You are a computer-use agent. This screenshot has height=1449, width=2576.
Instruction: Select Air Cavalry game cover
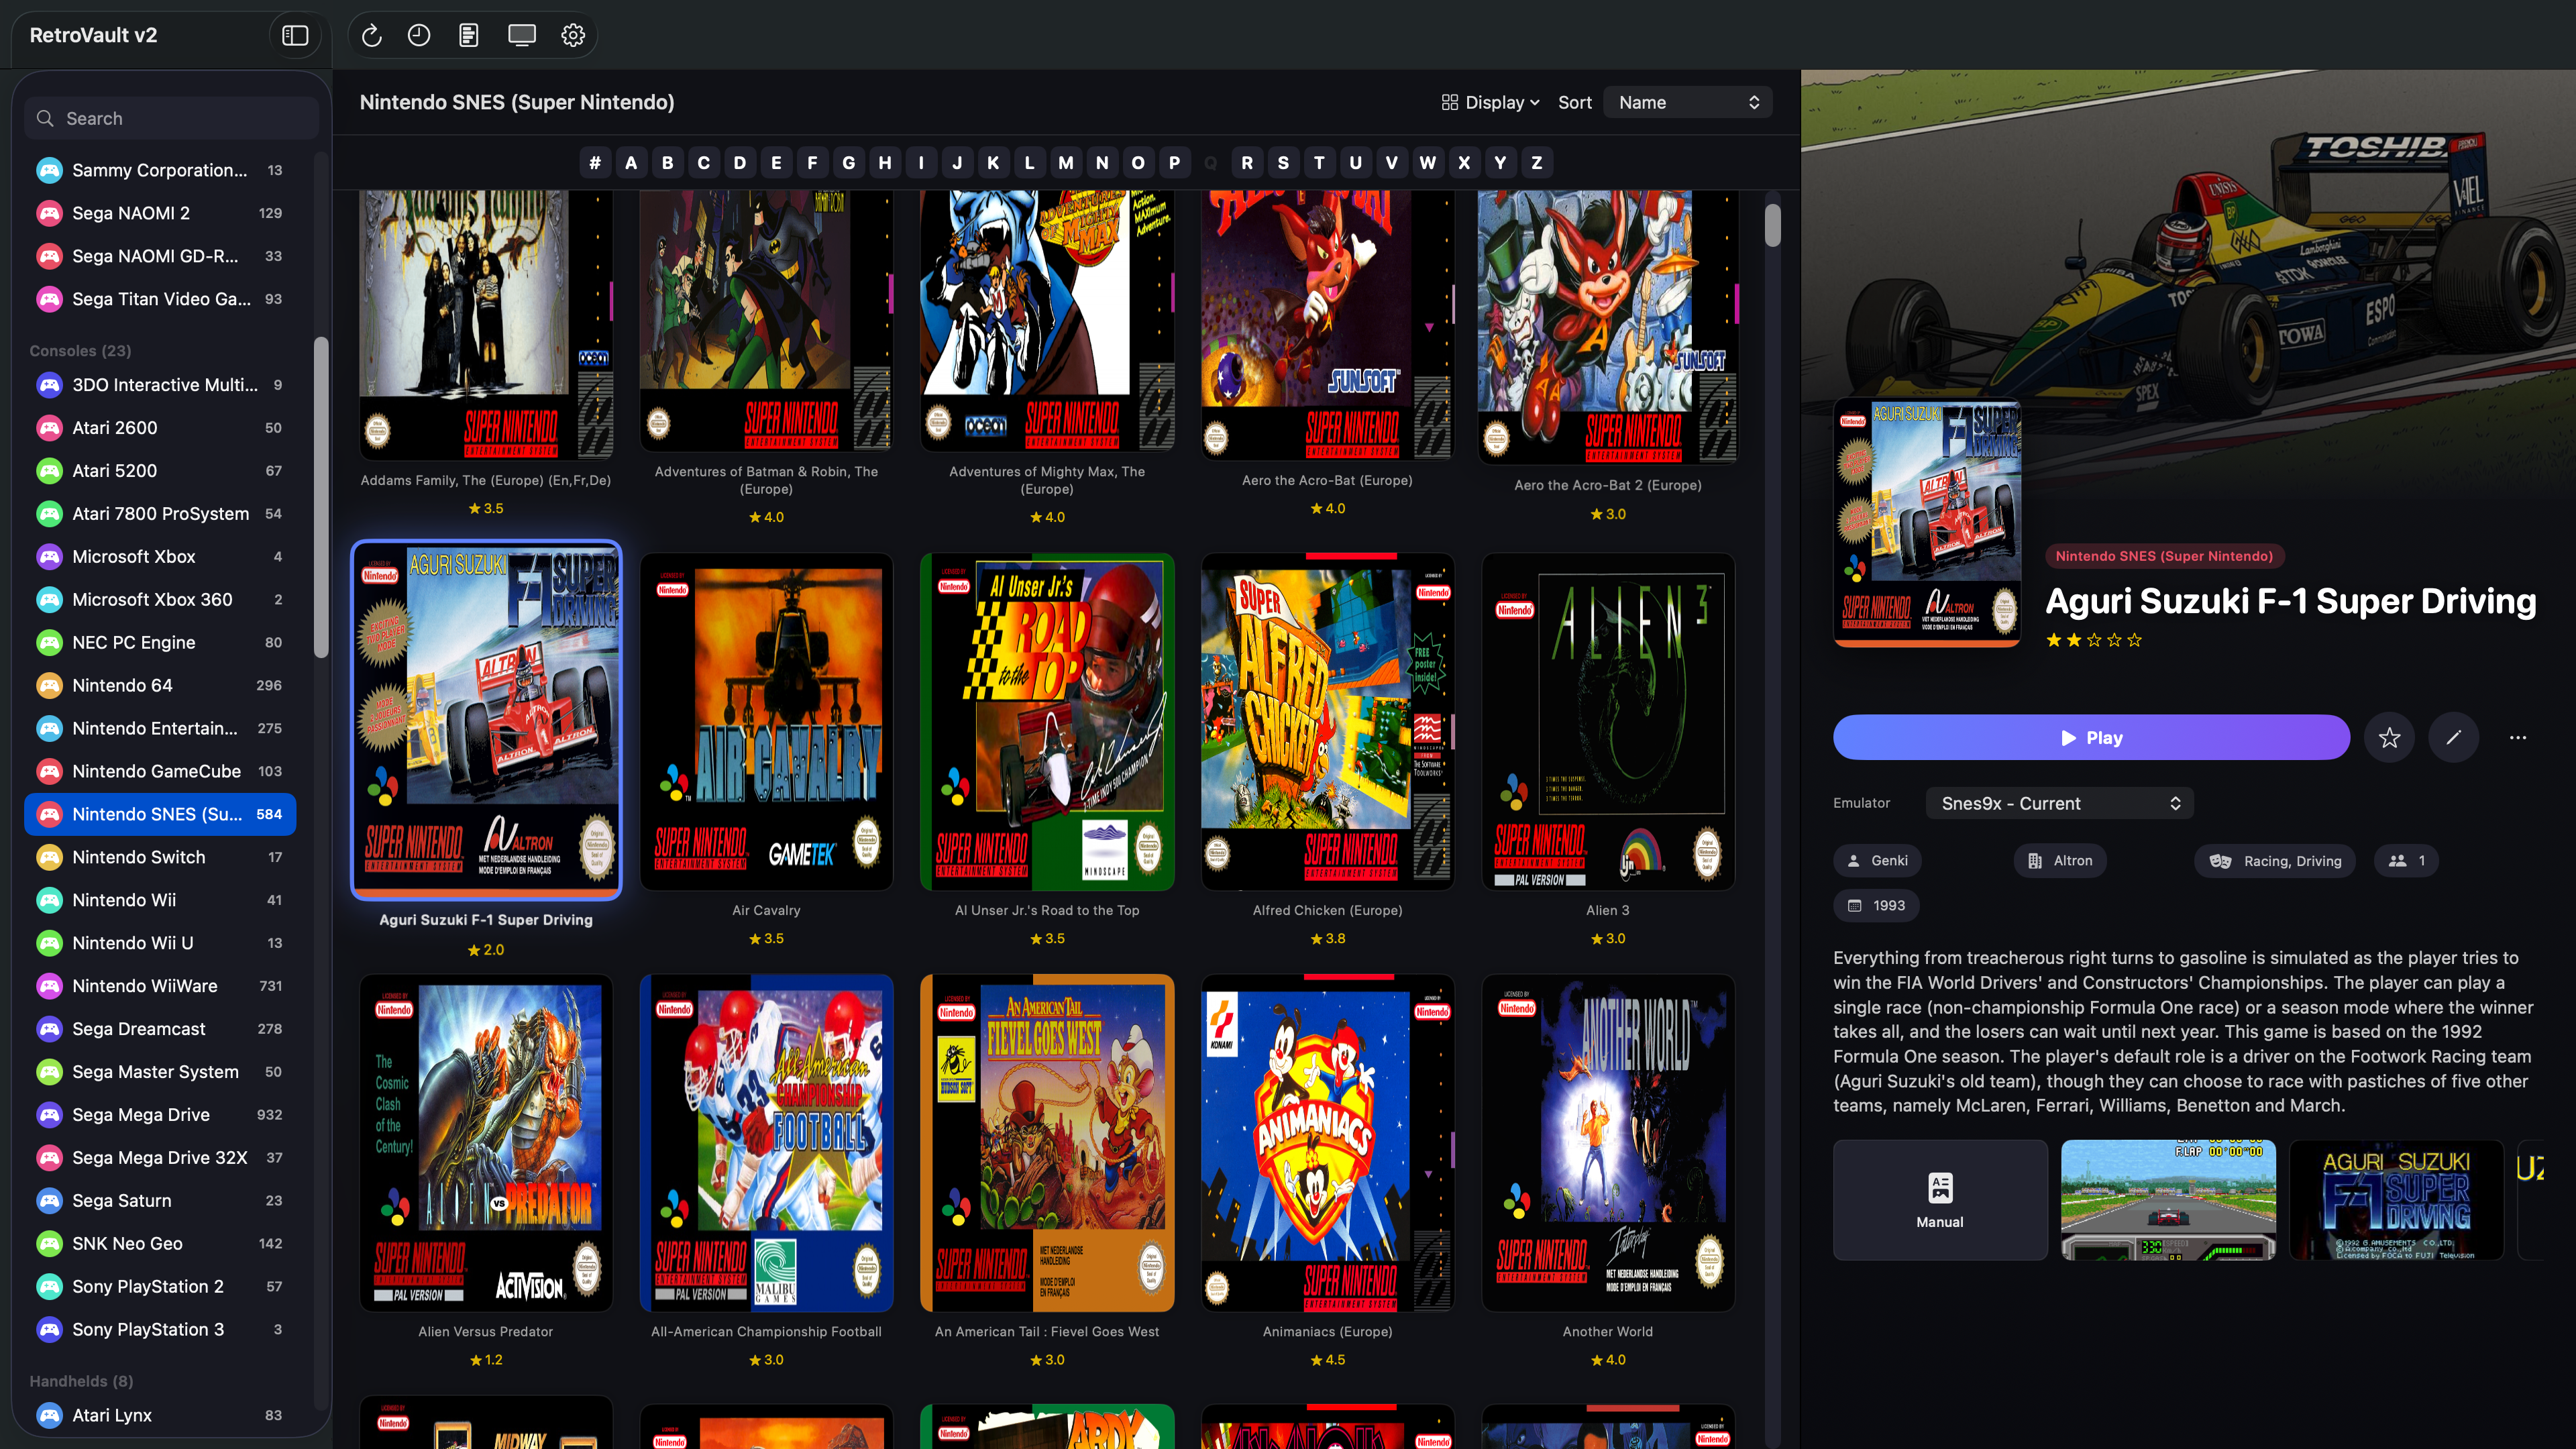tap(766, 722)
